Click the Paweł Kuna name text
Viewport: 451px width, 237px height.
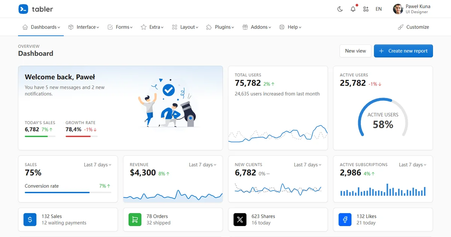click(418, 6)
